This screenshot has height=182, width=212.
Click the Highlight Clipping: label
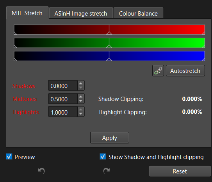(x=123, y=112)
